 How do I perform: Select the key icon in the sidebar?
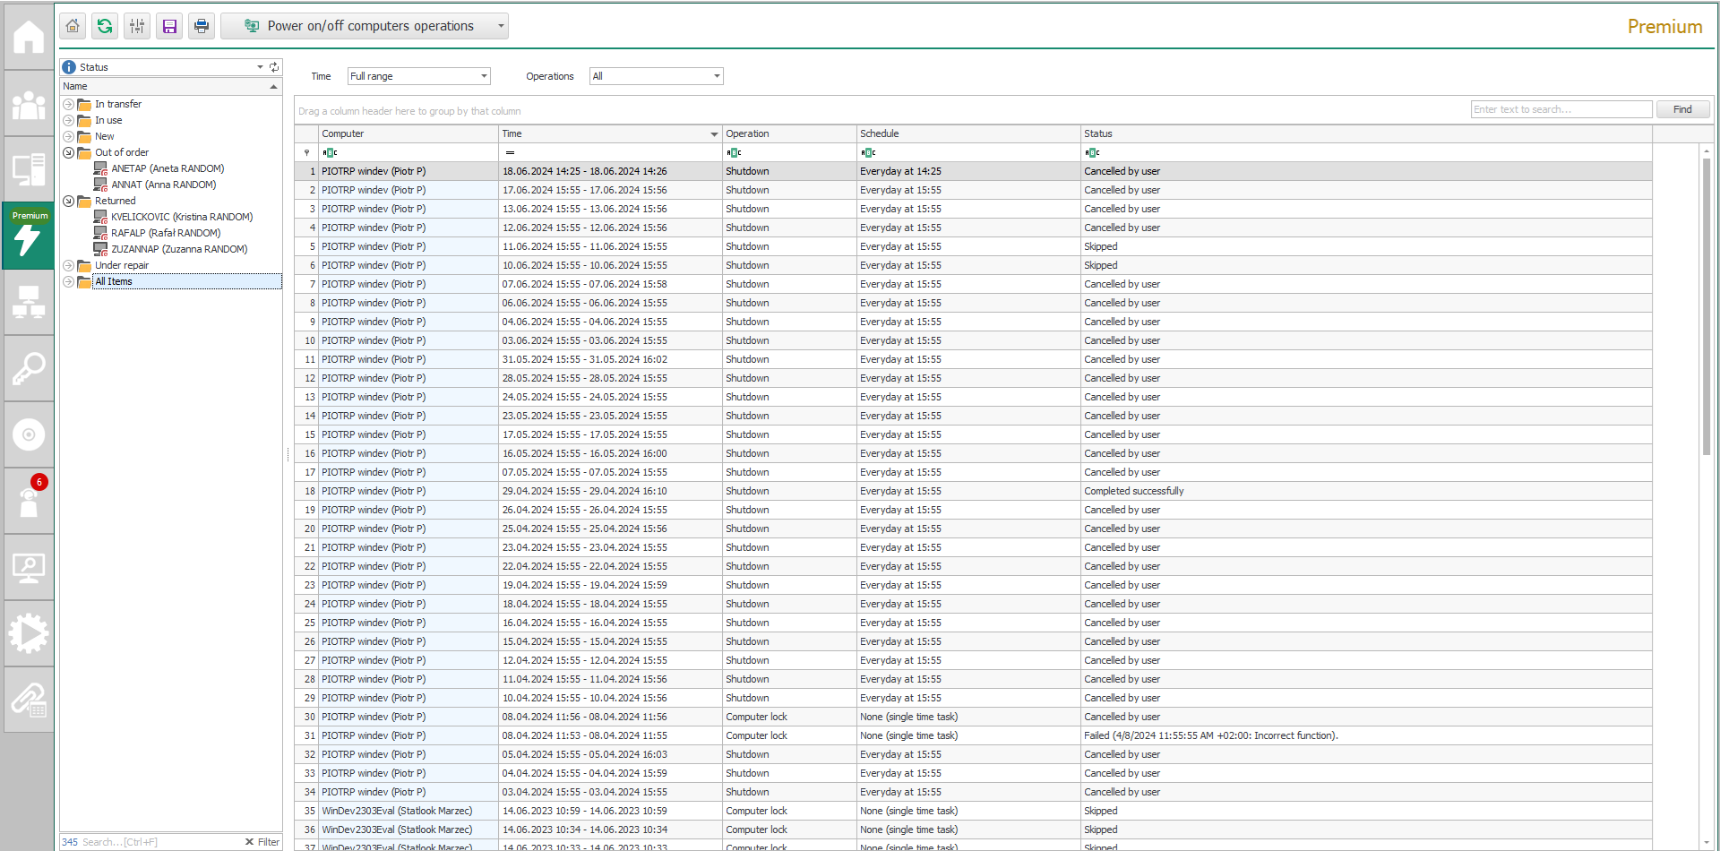pyautogui.click(x=29, y=368)
